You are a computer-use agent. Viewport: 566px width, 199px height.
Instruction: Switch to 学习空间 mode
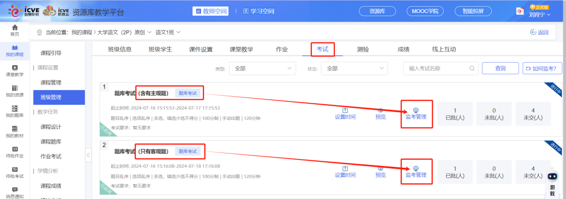(259, 11)
